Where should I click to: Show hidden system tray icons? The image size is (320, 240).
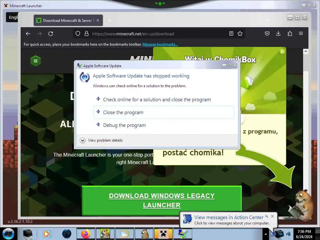(266, 234)
